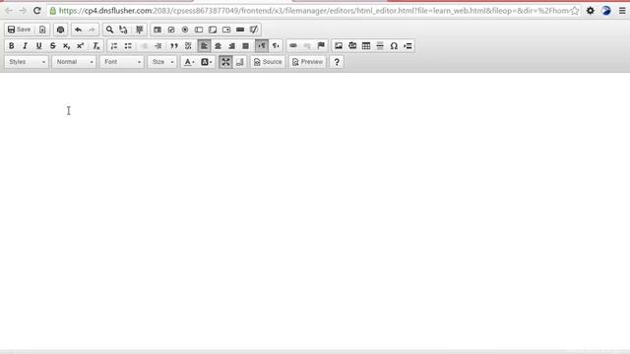Insert a table

click(366, 46)
